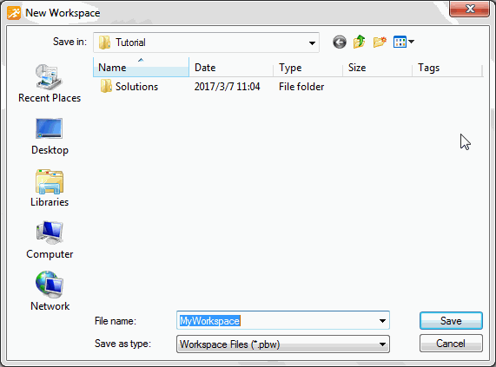Sort files by Date column header

coord(231,68)
